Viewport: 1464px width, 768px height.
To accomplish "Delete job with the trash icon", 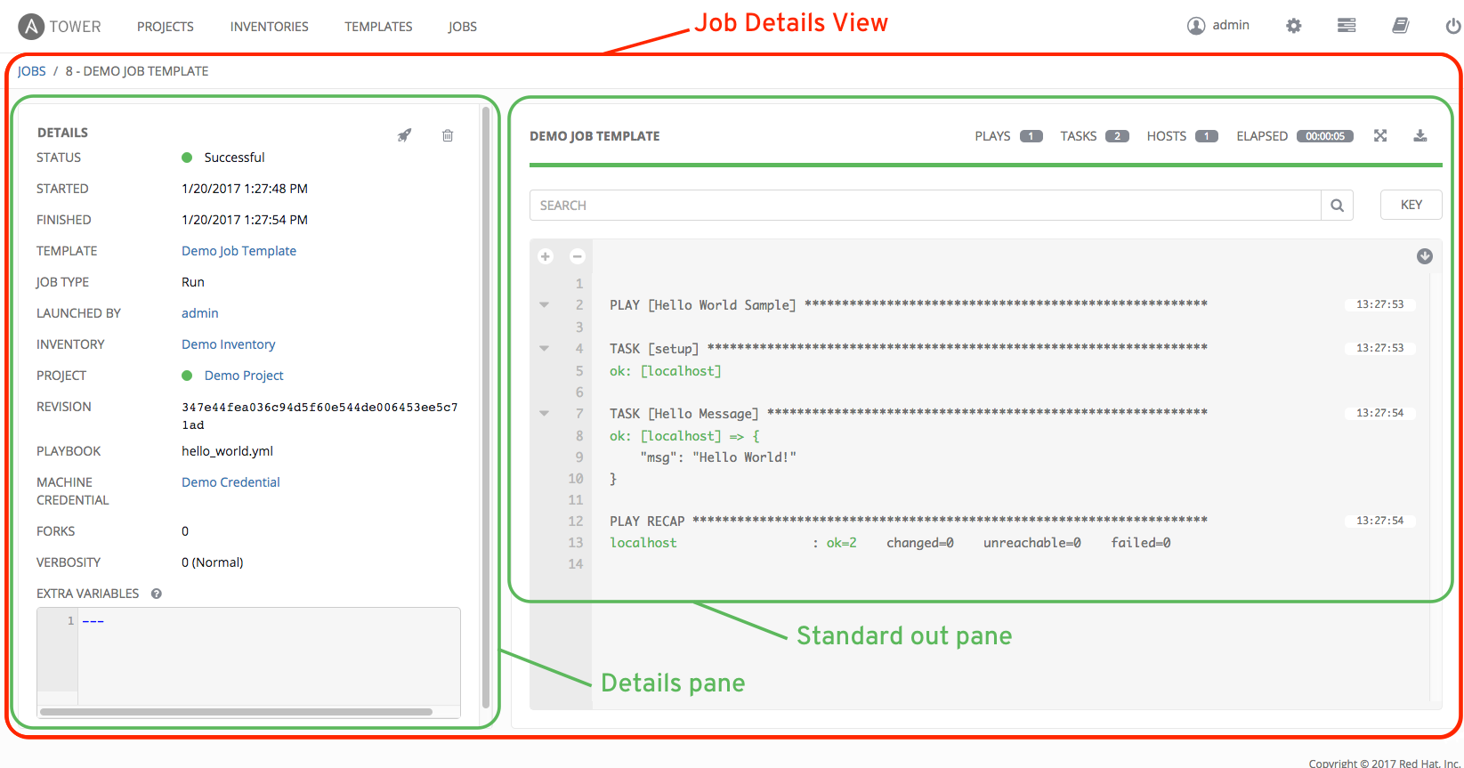I will pyautogui.click(x=448, y=135).
